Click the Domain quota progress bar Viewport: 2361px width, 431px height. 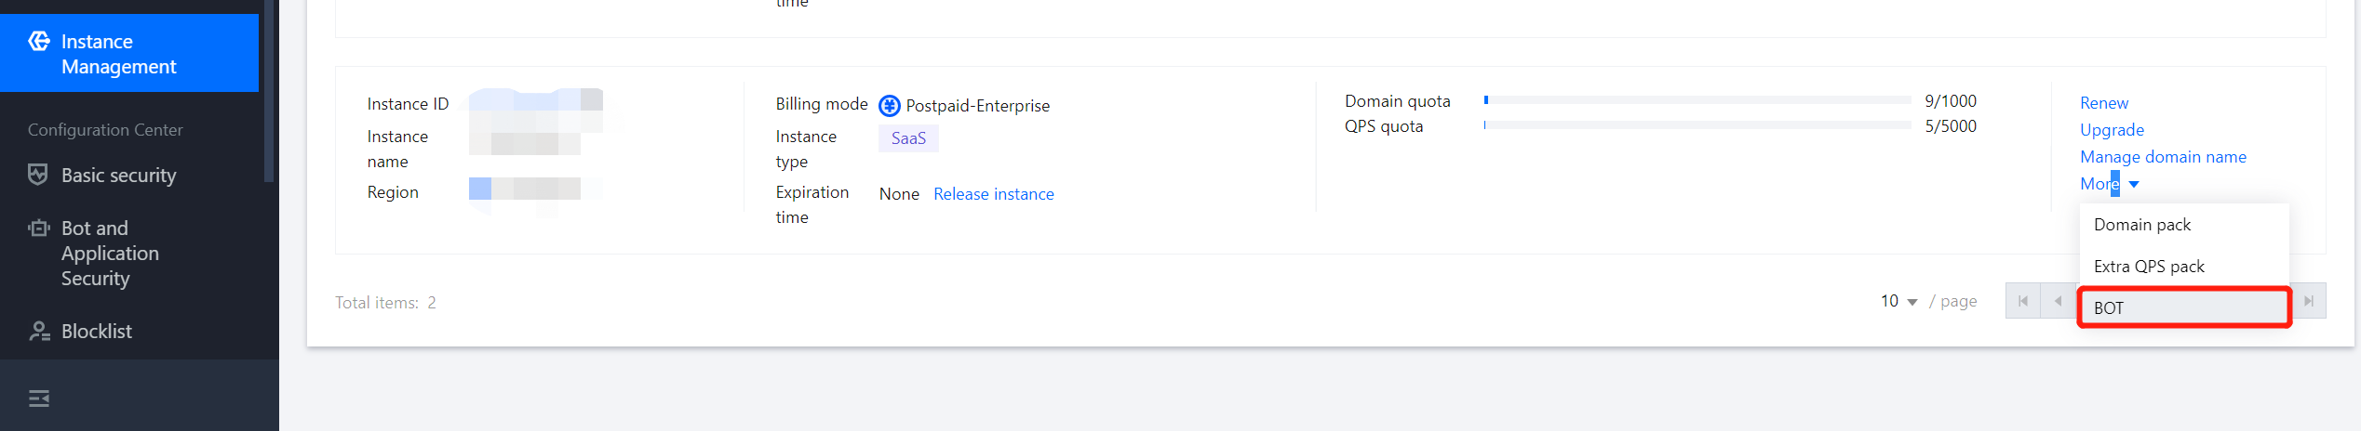click(x=1697, y=100)
